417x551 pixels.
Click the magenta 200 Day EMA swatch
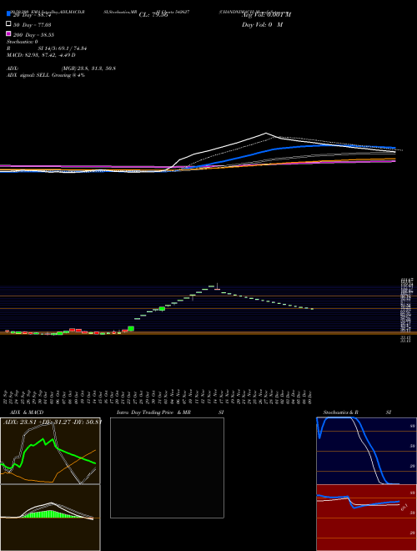[8, 33]
